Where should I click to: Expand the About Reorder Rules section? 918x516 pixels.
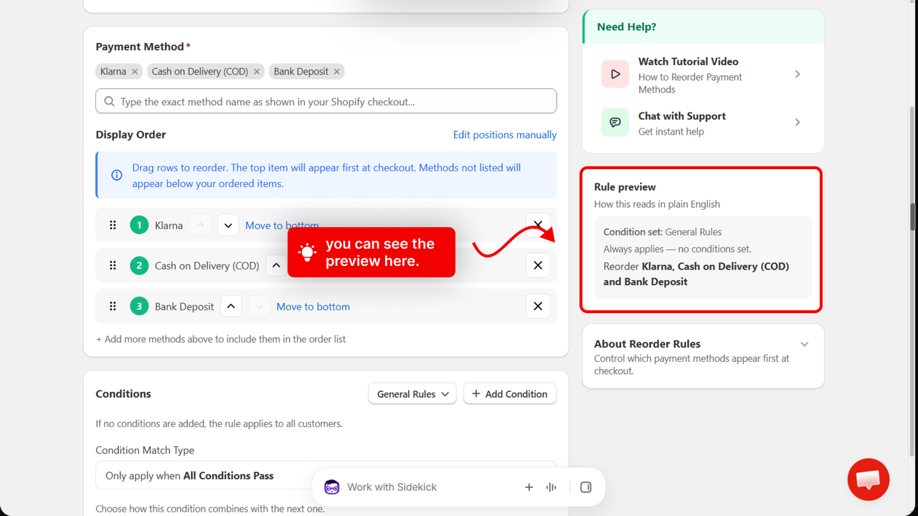click(x=805, y=344)
